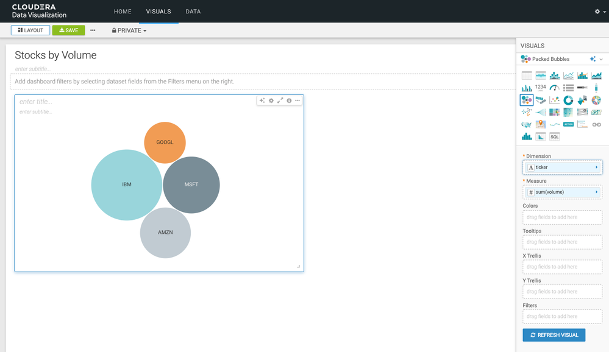The height and width of the screenshot is (352, 609).
Task: Click the sparkle icon beside Packed Bubbles
Action: [x=593, y=59]
